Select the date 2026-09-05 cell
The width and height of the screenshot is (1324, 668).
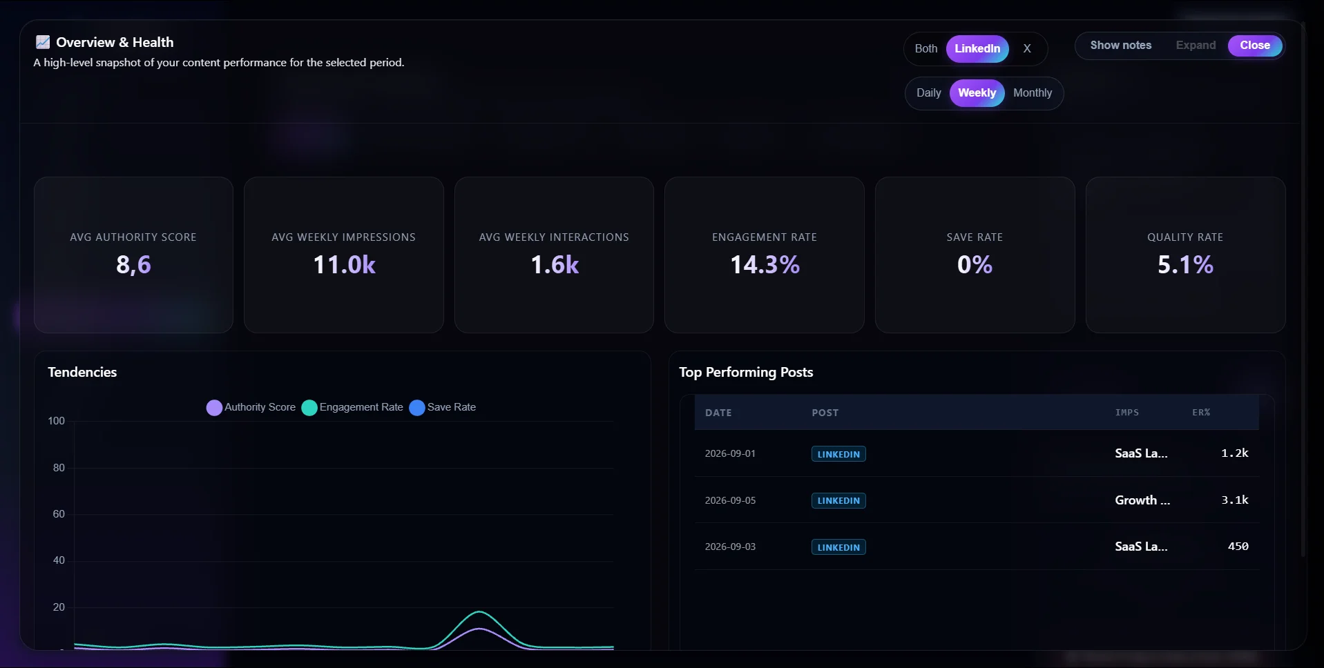[730, 501]
